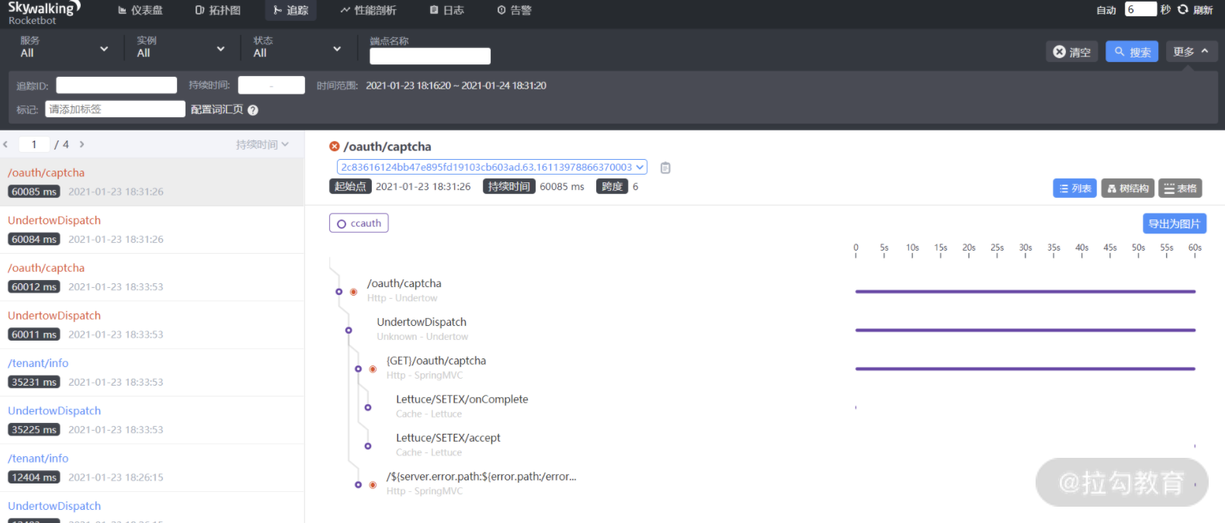Open the 拓扑图 topology tab

point(218,10)
